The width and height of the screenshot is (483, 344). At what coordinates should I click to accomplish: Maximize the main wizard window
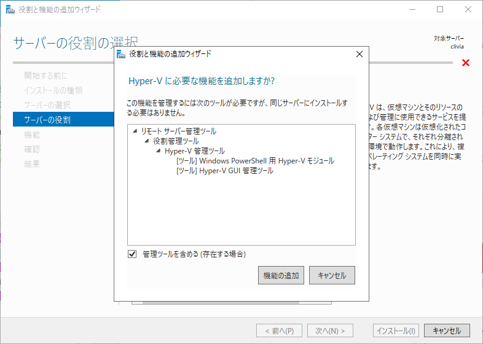[440, 10]
